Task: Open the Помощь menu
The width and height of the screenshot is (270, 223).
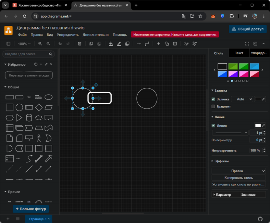Action: coord(120,35)
